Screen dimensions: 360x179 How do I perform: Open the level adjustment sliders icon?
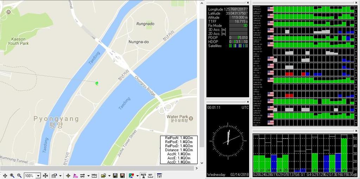[159, 176]
